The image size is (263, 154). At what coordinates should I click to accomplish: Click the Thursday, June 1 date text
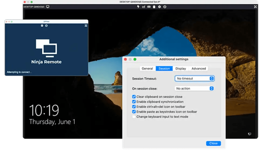(52, 122)
